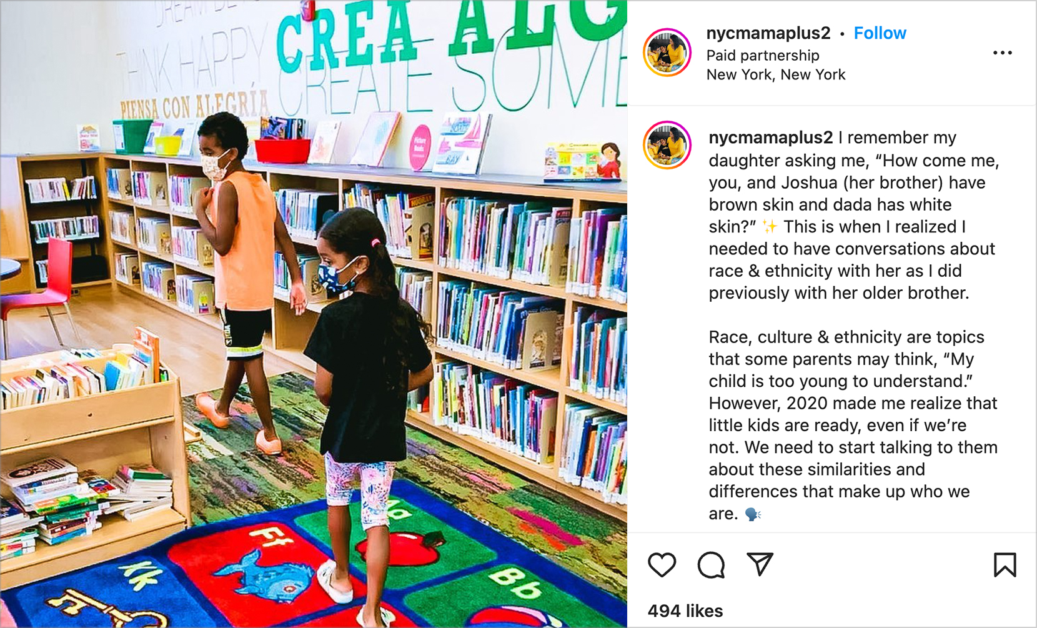Save post with bookmark icon
Image resolution: width=1037 pixels, height=628 pixels.
(x=1005, y=565)
